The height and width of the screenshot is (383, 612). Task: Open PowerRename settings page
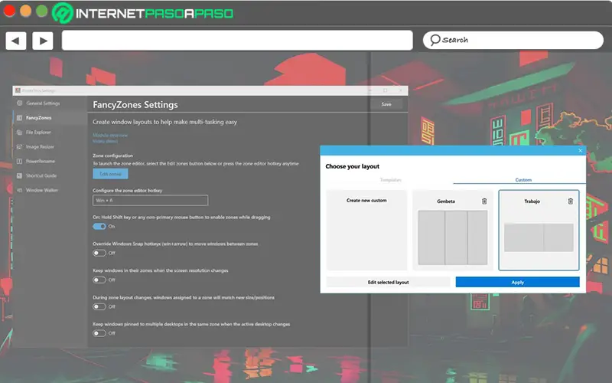tap(41, 161)
